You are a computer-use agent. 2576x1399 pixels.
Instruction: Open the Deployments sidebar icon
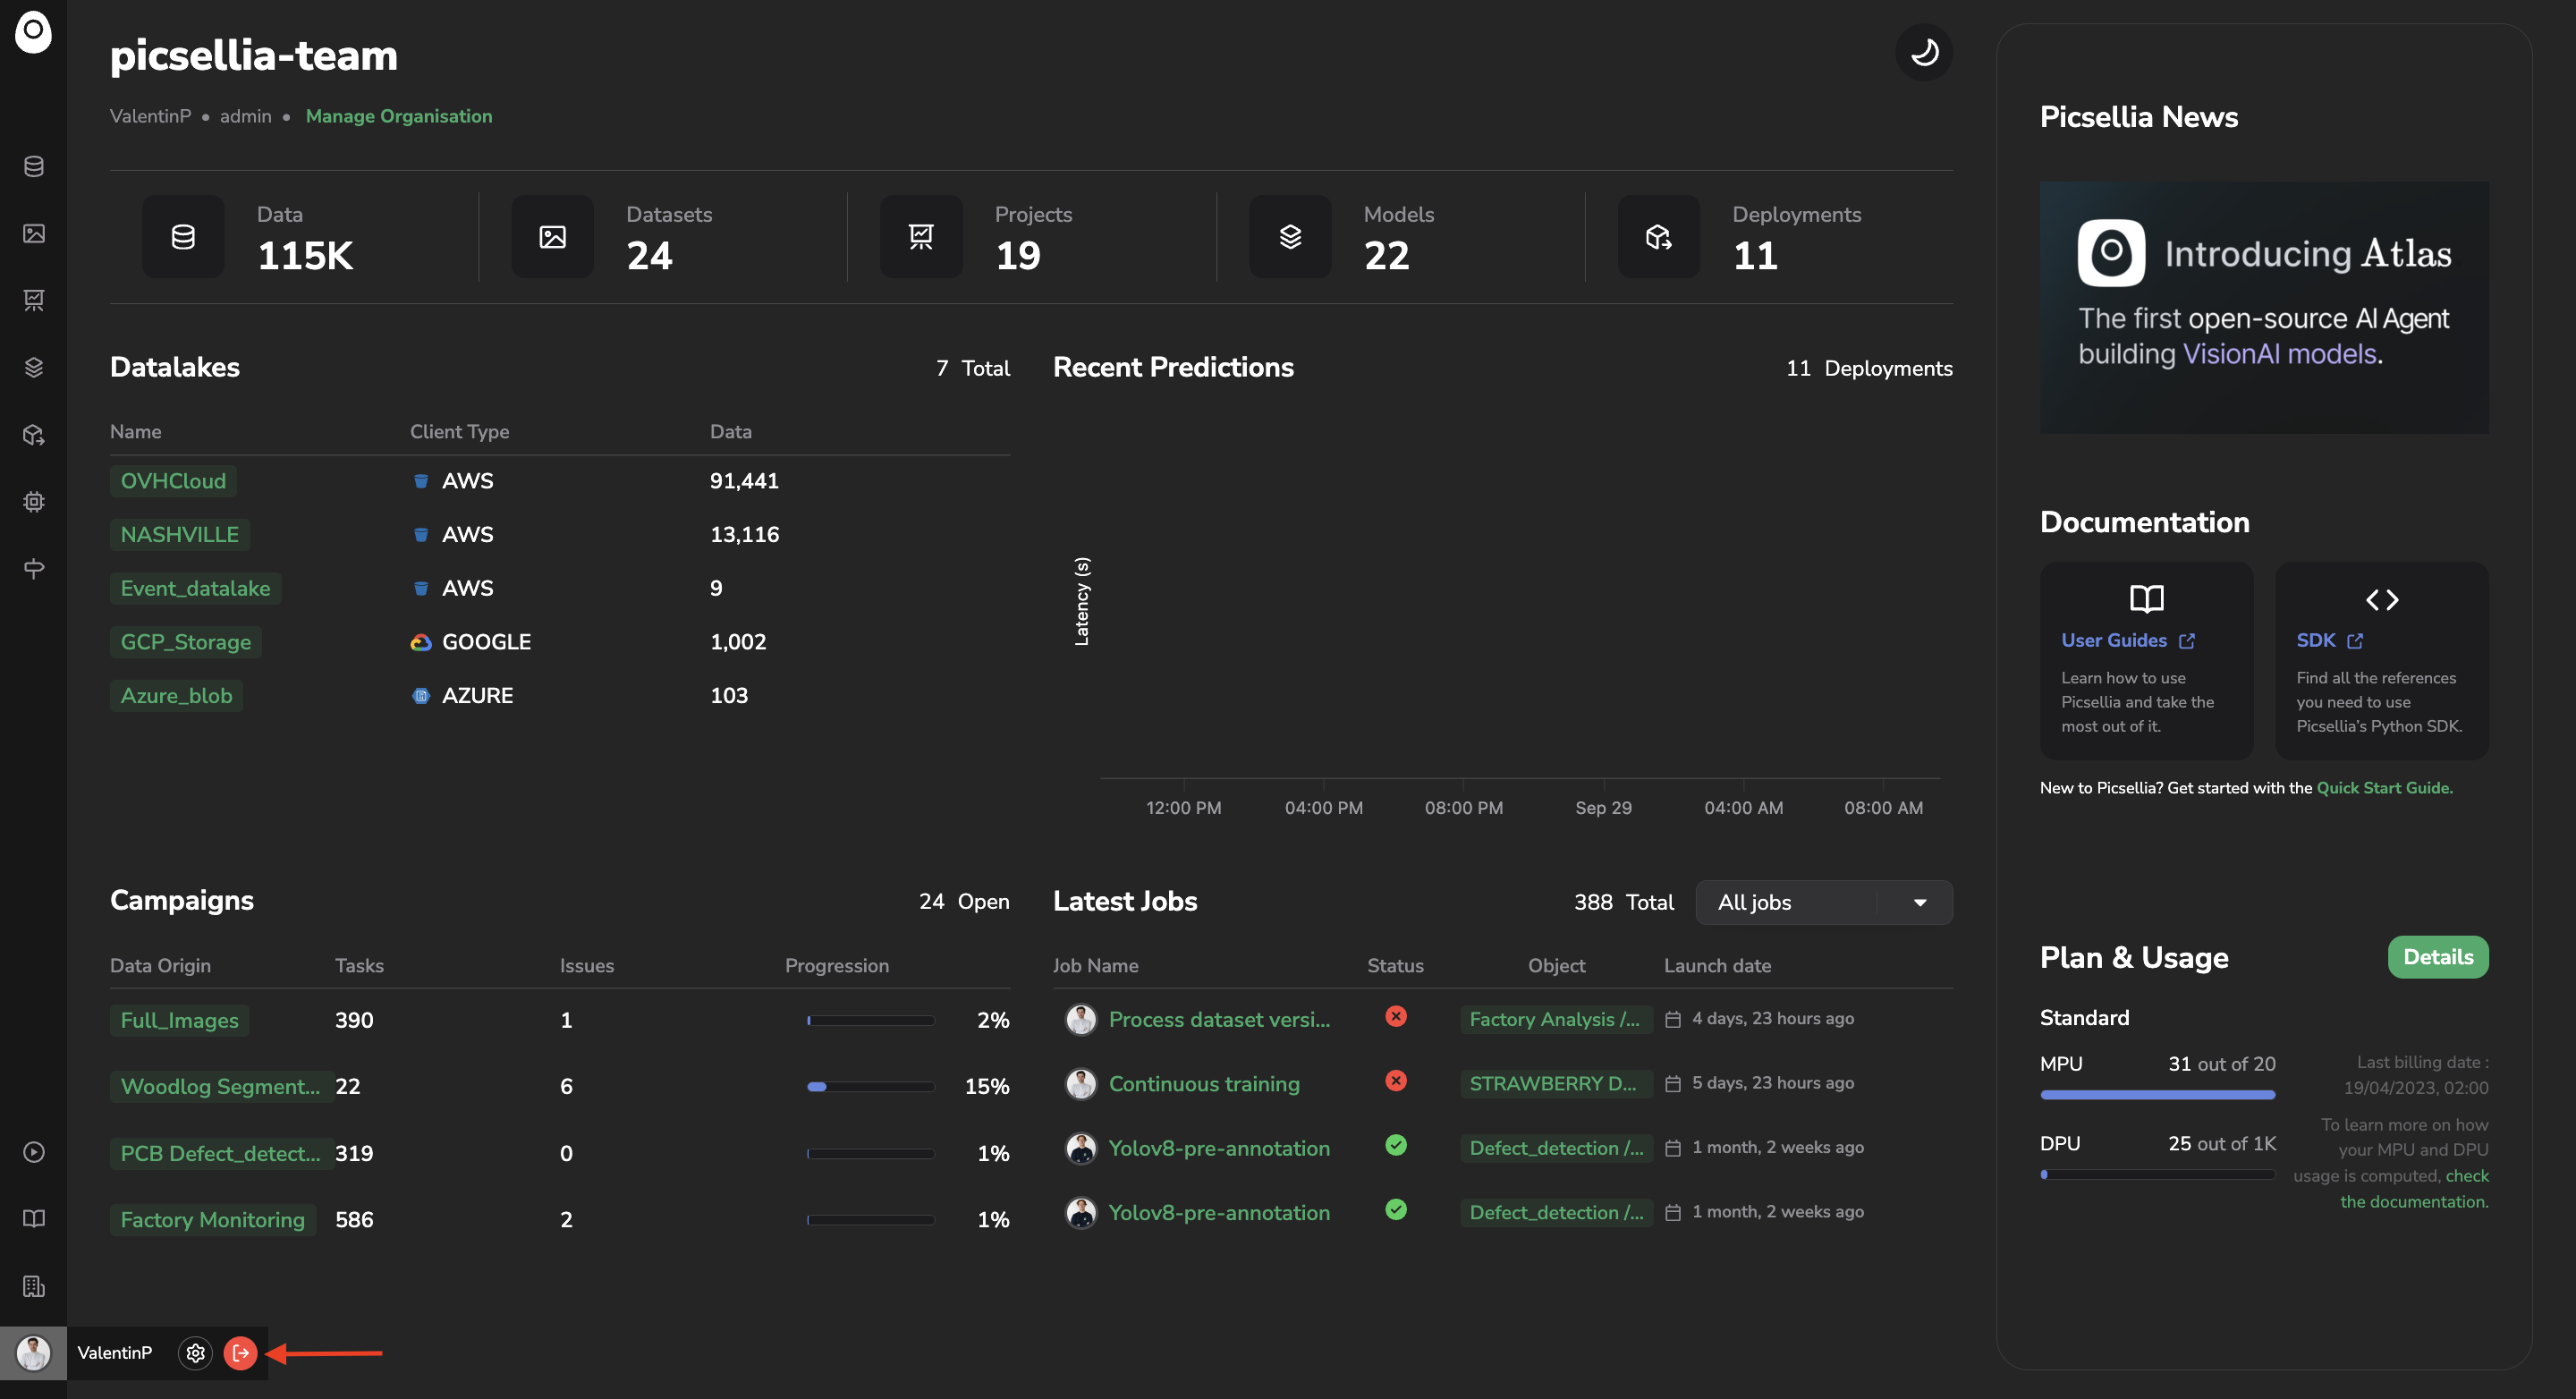pyautogui.click(x=34, y=435)
